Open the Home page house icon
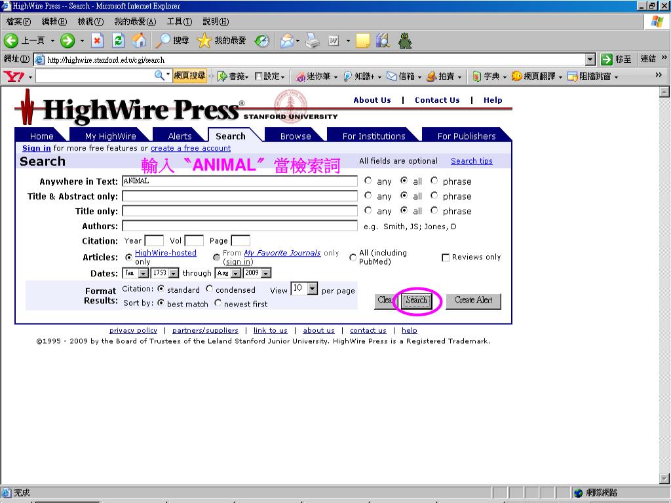 (139, 41)
